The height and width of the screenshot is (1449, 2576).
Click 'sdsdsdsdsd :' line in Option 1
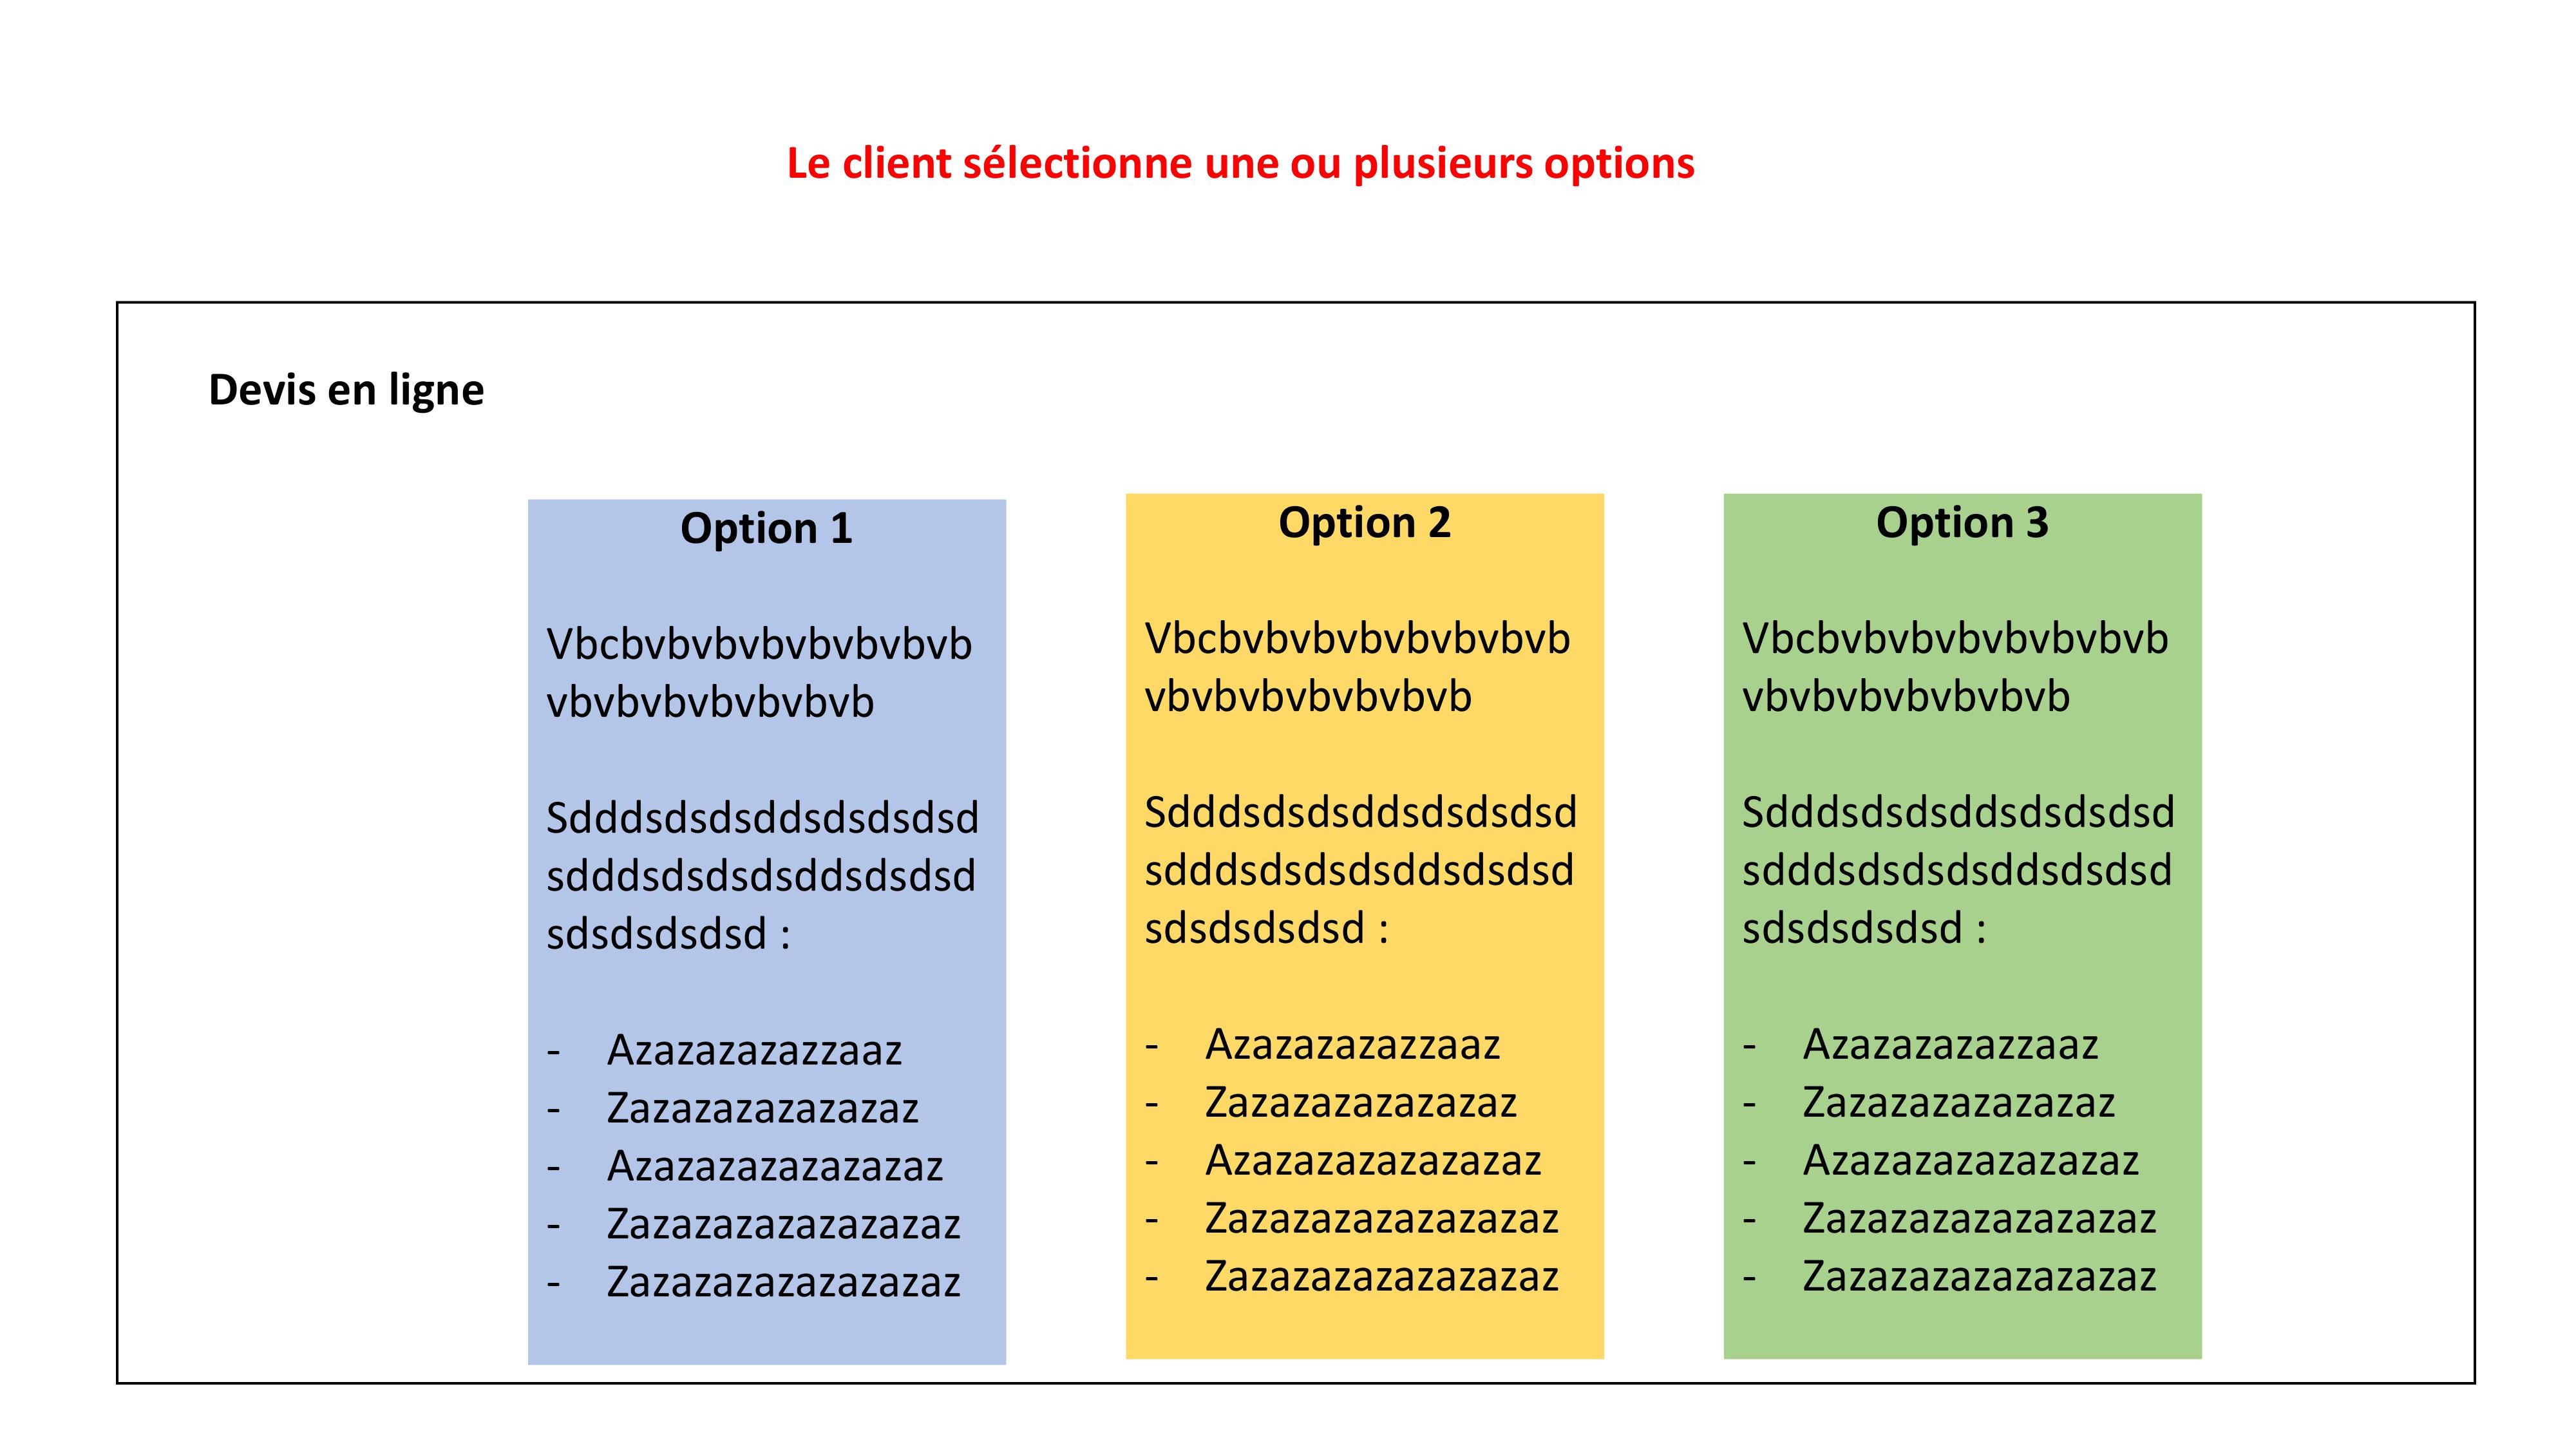click(x=668, y=934)
